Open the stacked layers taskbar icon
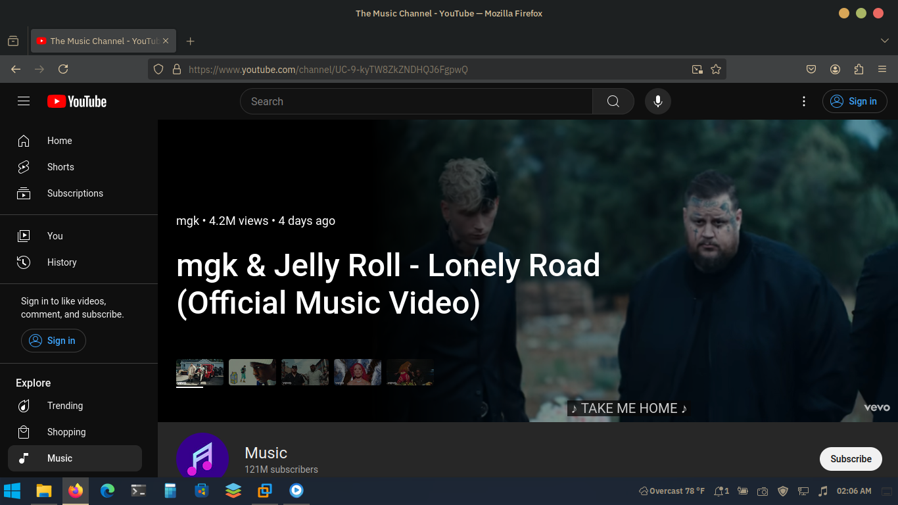The width and height of the screenshot is (898, 505). pyautogui.click(x=233, y=491)
